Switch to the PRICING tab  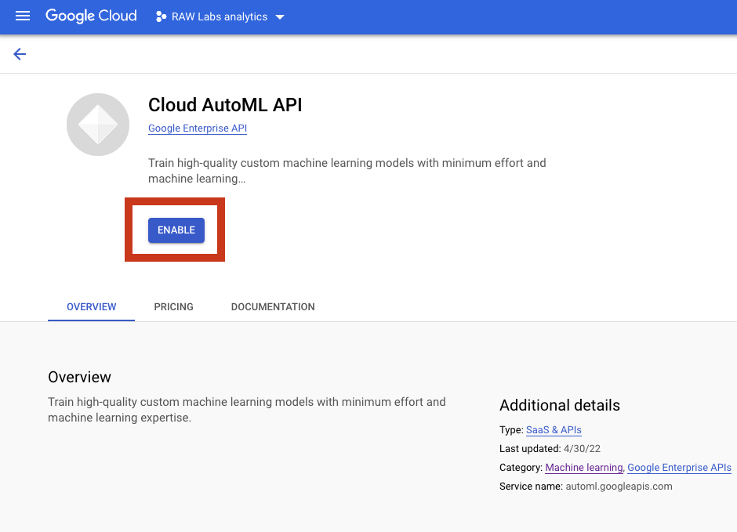[173, 306]
